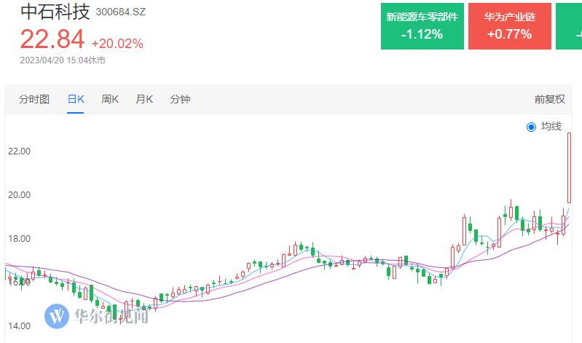The height and width of the screenshot is (343, 582).
Task: Click the stock name 中石科技
Action: coord(55,12)
